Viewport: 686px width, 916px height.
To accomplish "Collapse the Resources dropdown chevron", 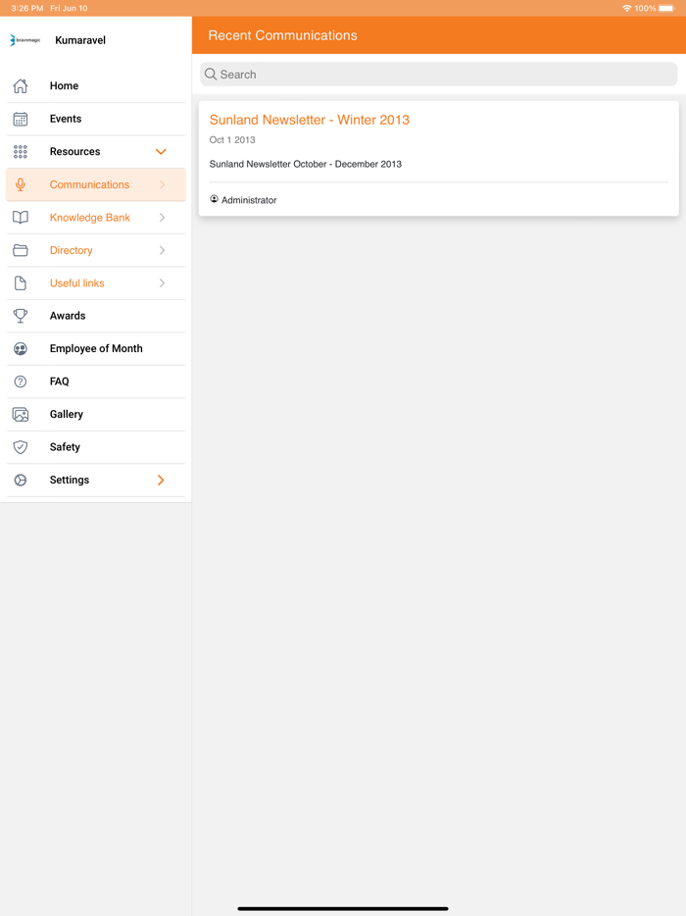I will [161, 152].
